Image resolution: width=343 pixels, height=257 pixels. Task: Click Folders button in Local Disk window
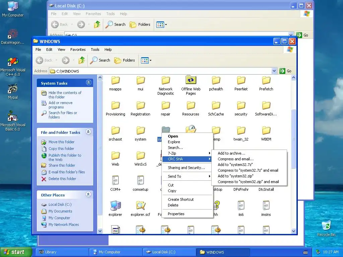(x=140, y=24)
